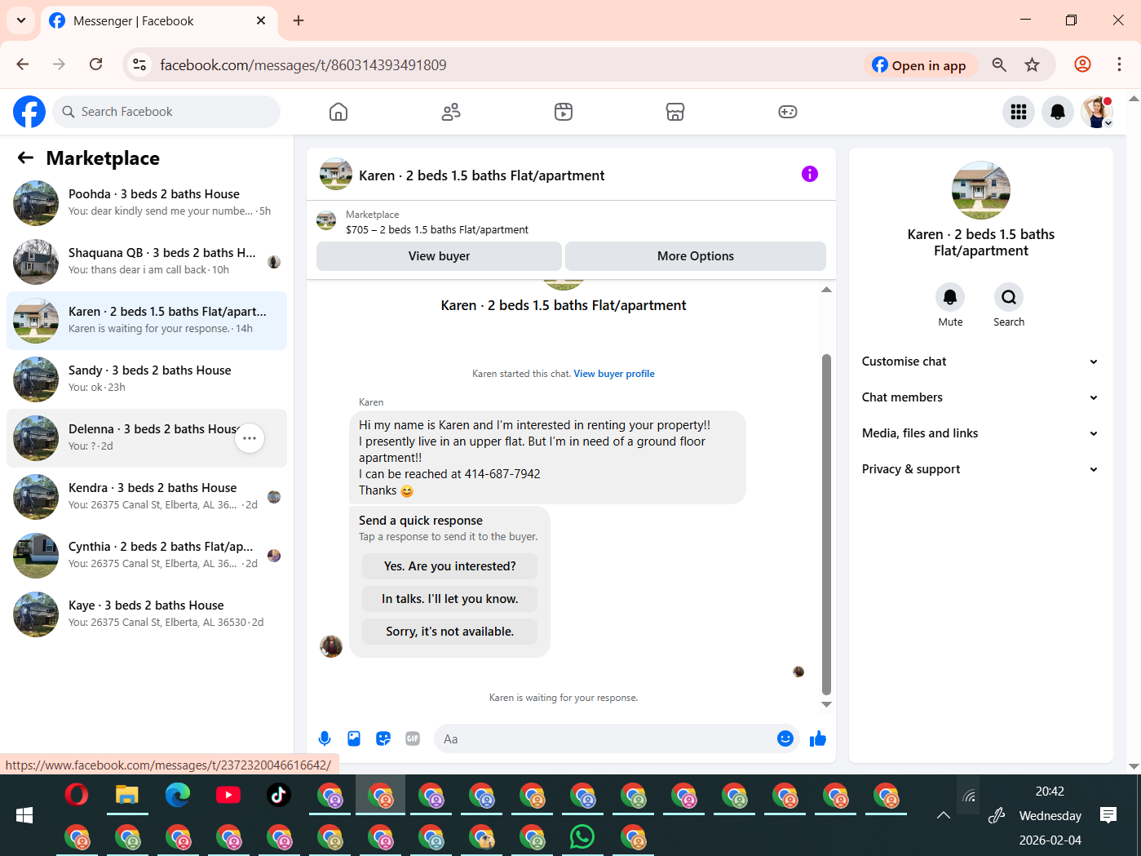Viewport: 1141px width, 856px height.
Task: Open the tab search dropdown arrow
Action: pos(20,20)
